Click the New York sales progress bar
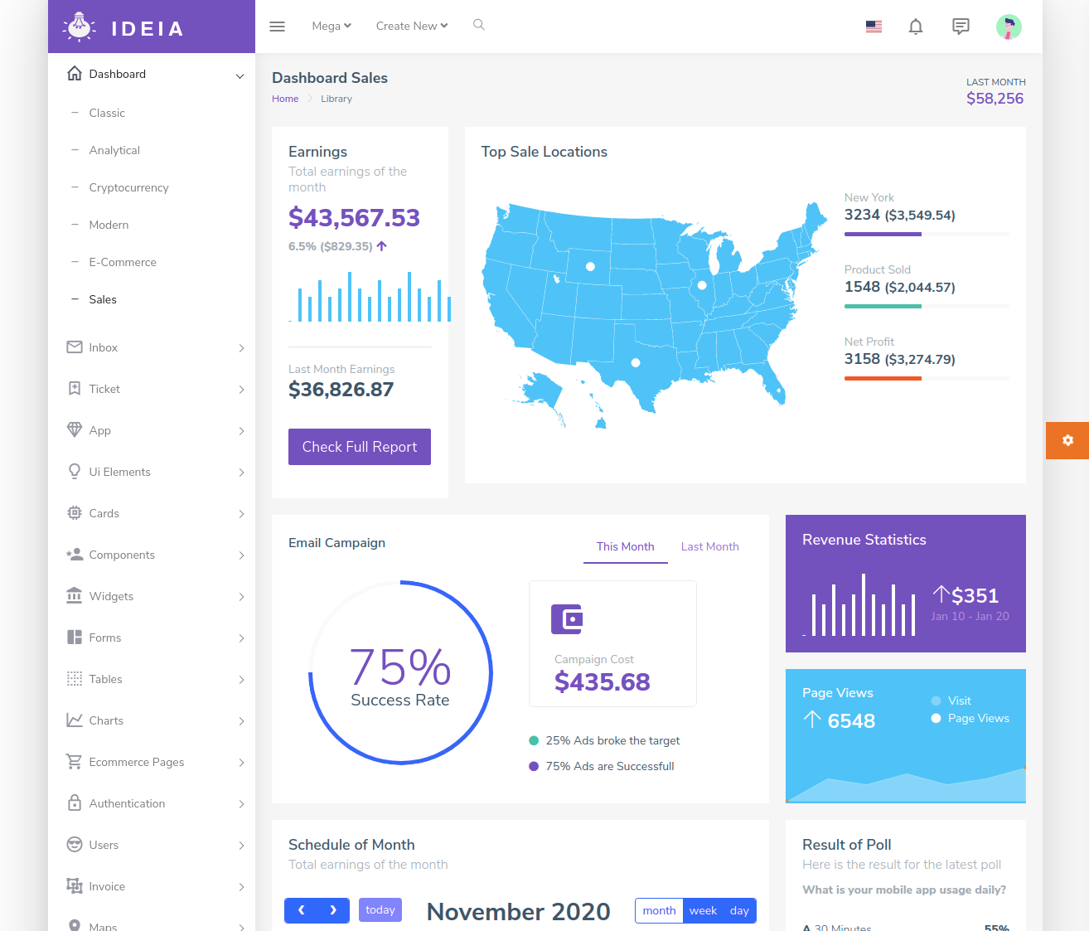1089x931 pixels. 926,235
